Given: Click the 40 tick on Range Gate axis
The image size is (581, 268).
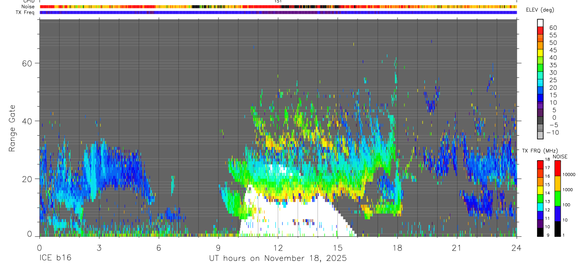Looking at the screenshot, I should 27,121.
